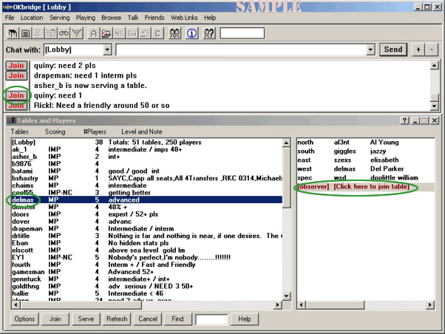Click the Options button

(x=24, y=319)
